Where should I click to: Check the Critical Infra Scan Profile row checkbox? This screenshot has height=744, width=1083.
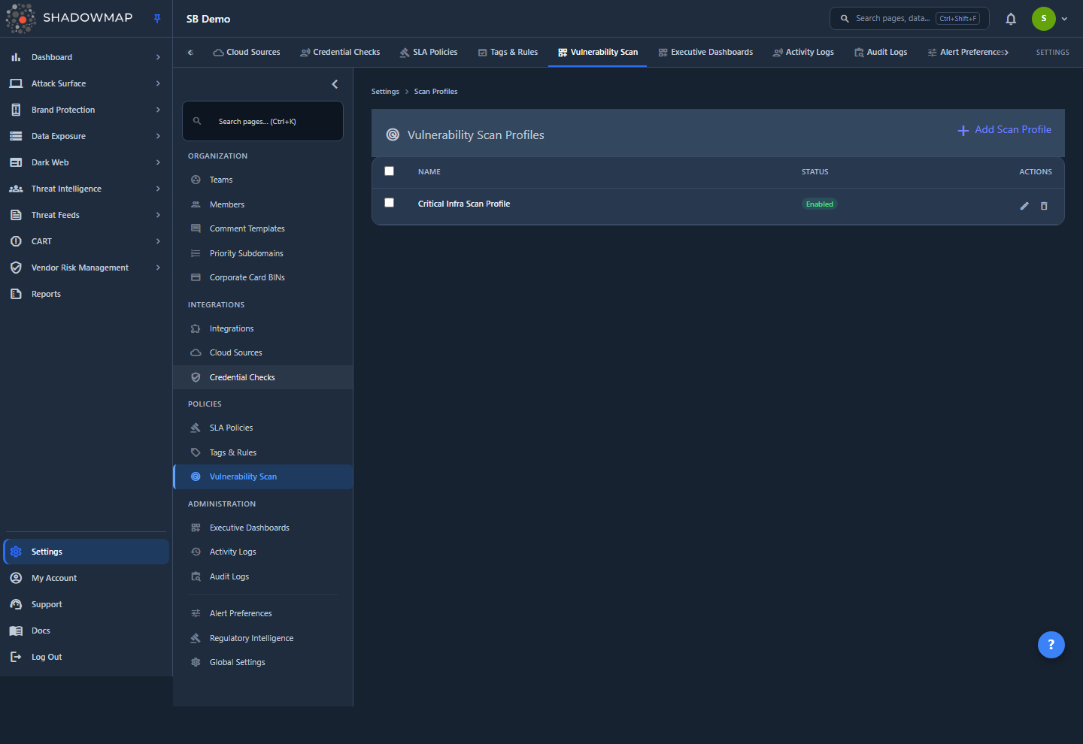tap(389, 203)
